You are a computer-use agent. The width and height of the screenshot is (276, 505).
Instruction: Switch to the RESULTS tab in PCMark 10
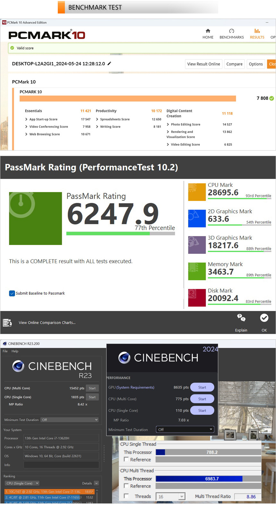[257, 34]
